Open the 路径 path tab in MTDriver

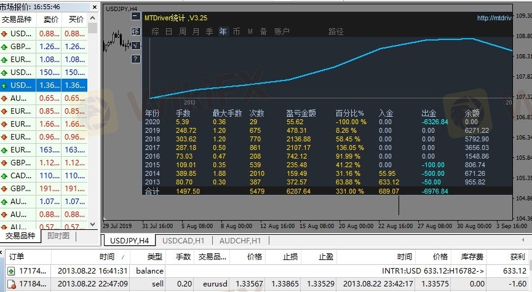coord(336,31)
